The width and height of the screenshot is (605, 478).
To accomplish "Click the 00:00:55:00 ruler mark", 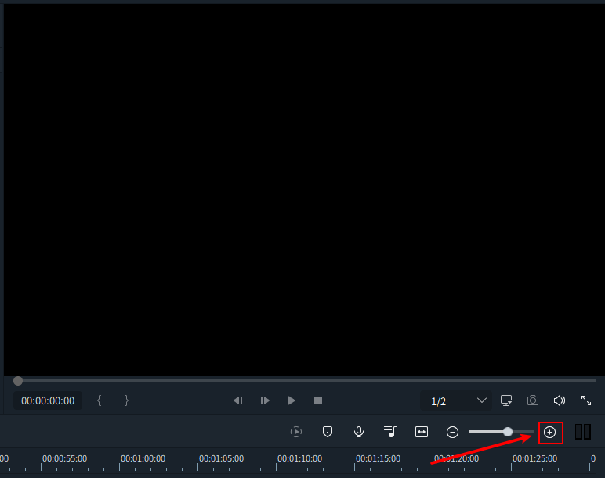I will click(64, 458).
